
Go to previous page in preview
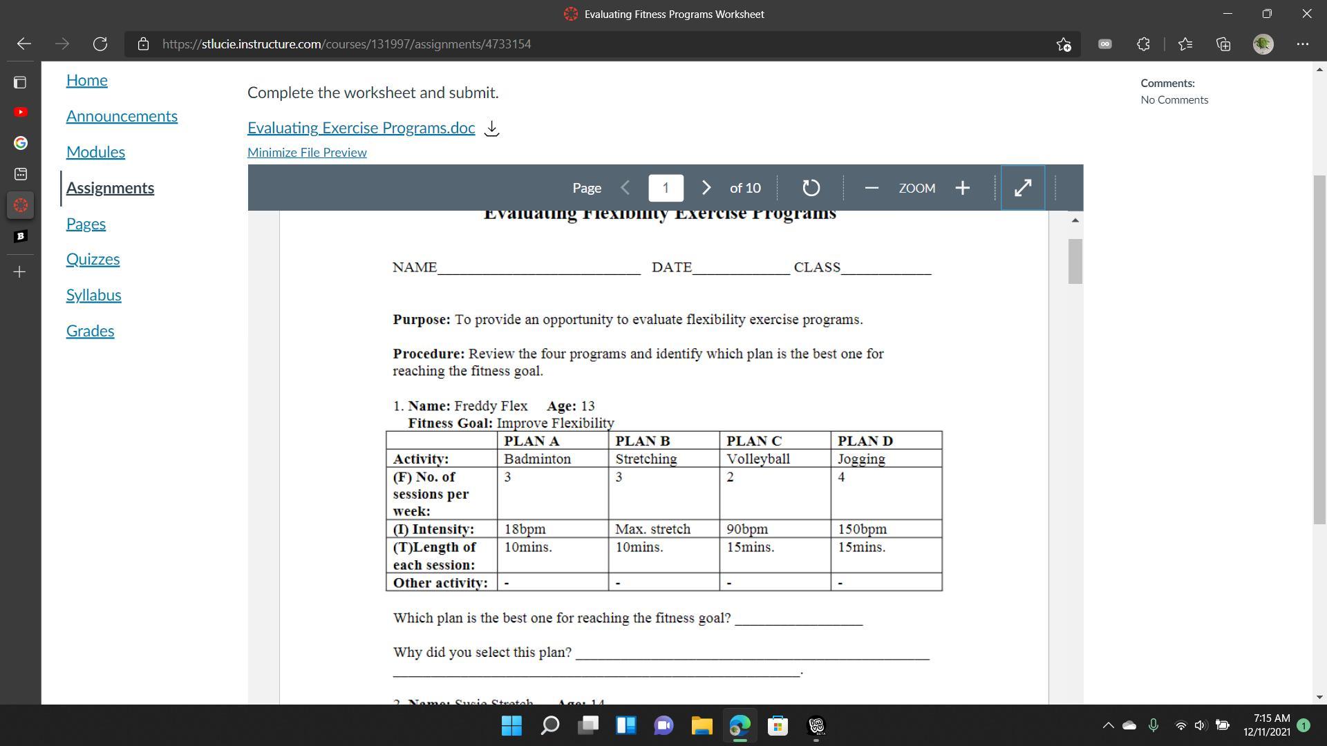pos(625,188)
